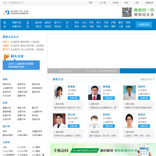Click the wendaifu.com site logo
156x156 pixels.
click(16, 12)
